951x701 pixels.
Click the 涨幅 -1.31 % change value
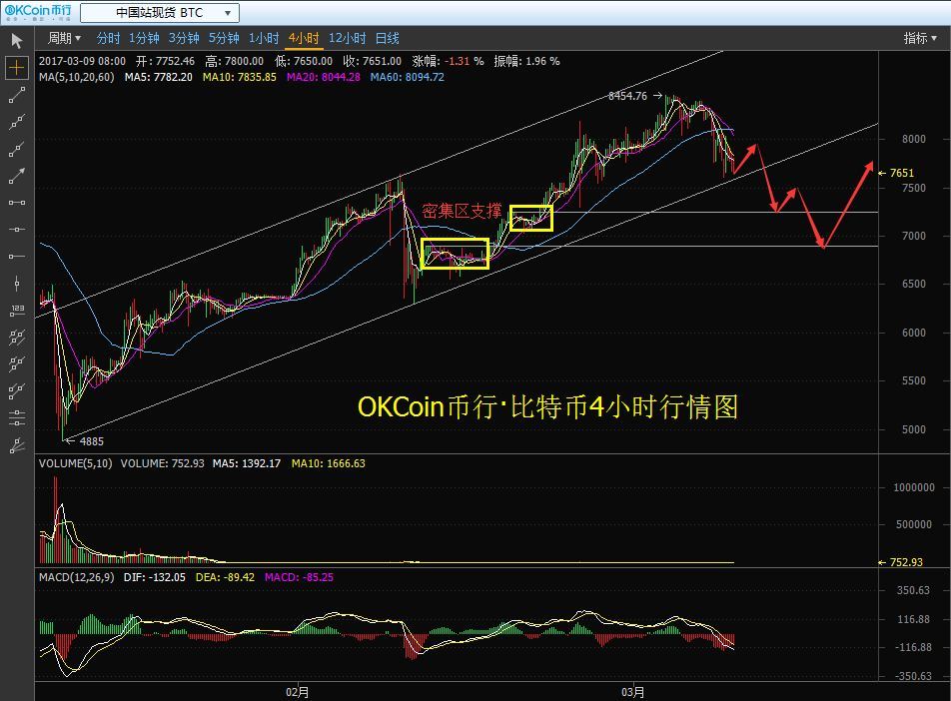pyautogui.click(x=449, y=61)
